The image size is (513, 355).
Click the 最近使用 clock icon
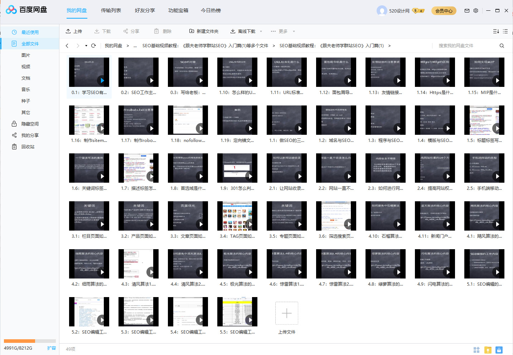click(x=14, y=32)
